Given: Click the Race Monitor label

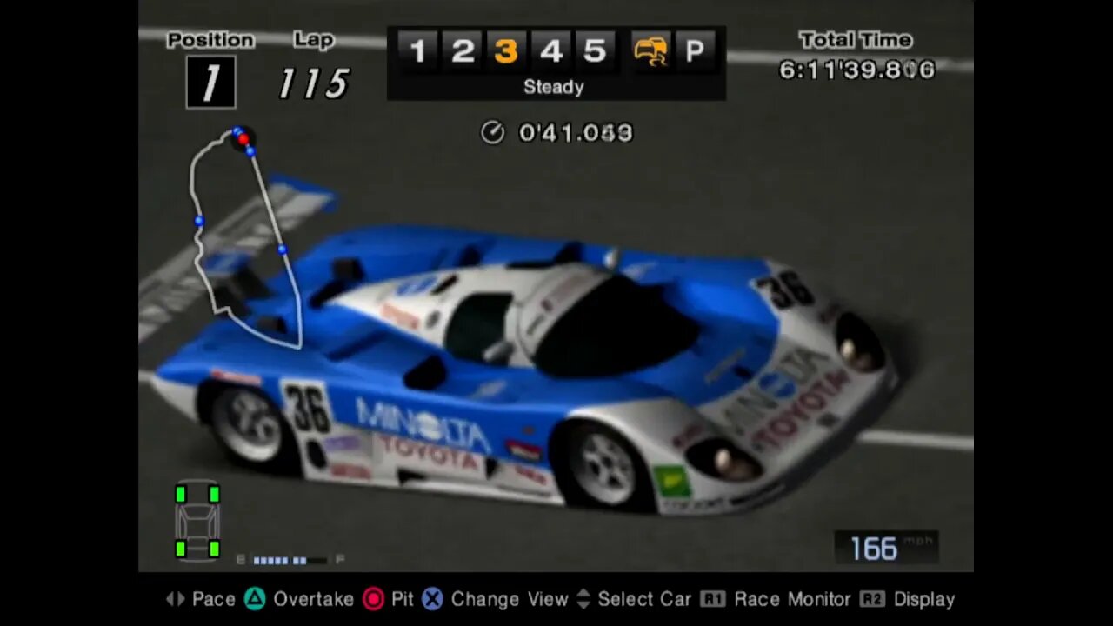Looking at the screenshot, I should 792,599.
